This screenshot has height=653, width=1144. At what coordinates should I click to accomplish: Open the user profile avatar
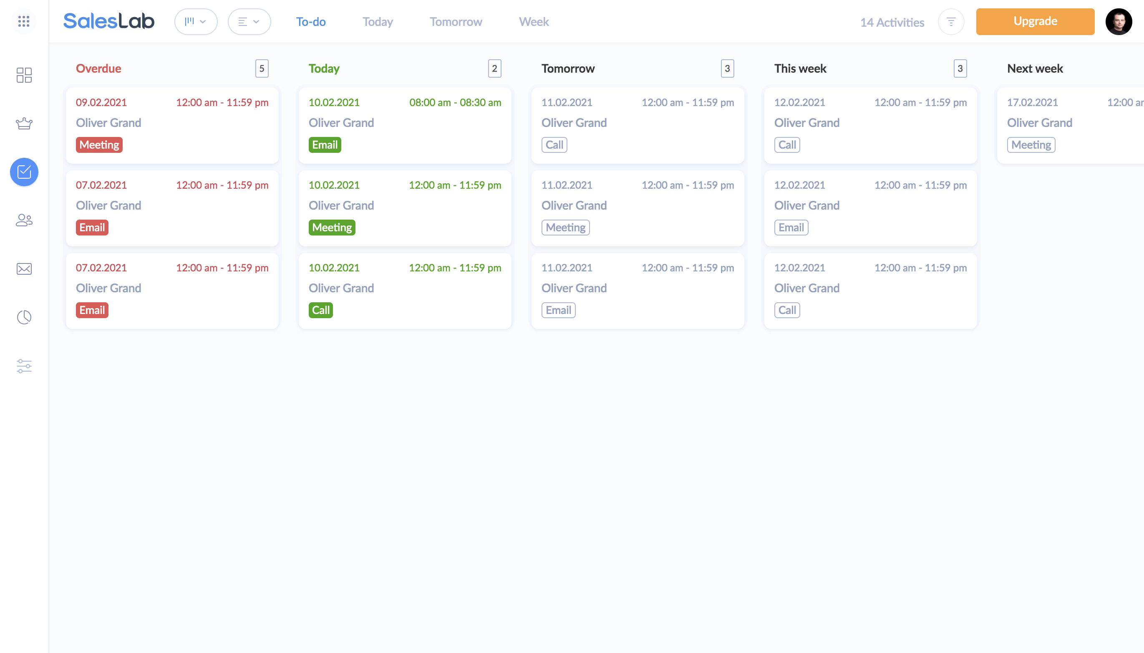(x=1118, y=22)
